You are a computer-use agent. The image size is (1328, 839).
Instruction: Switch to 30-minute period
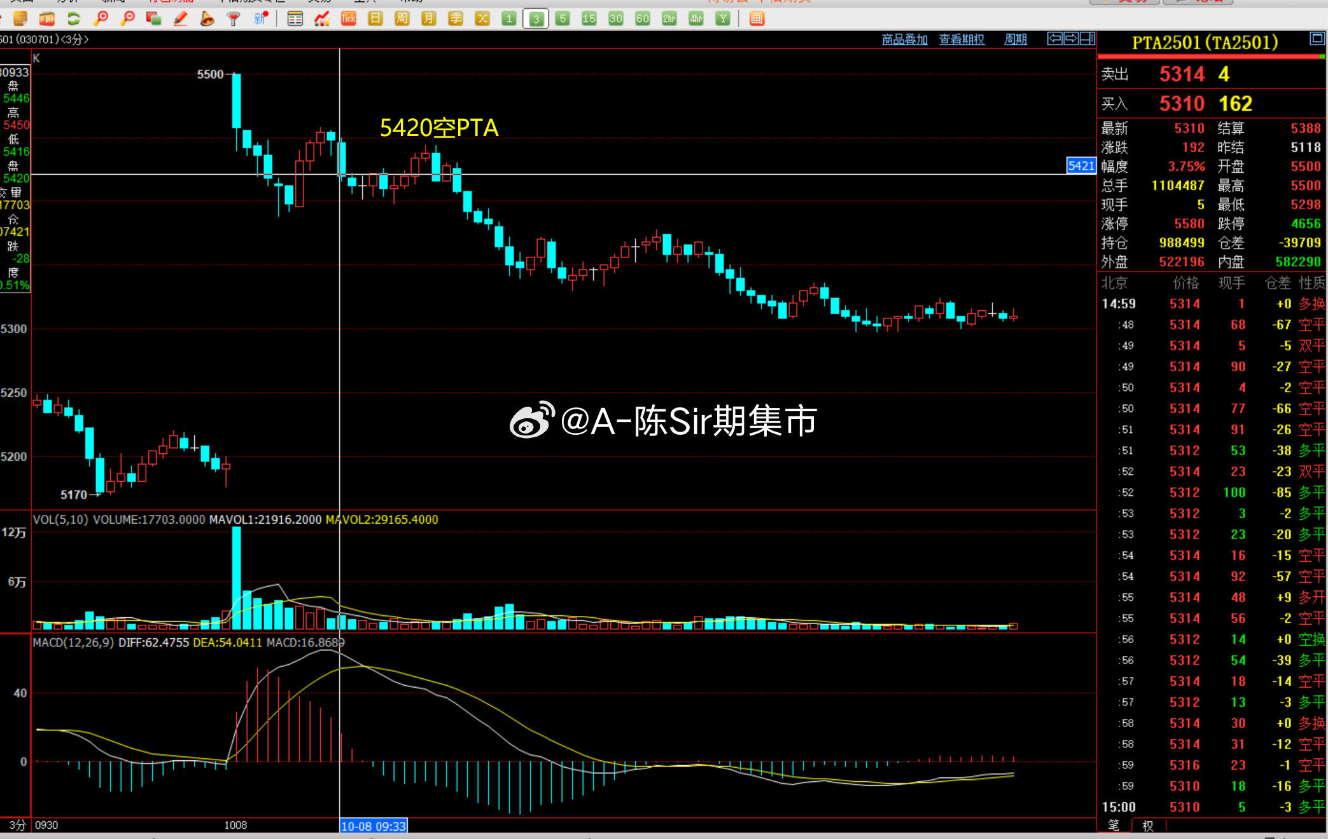point(616,19)
